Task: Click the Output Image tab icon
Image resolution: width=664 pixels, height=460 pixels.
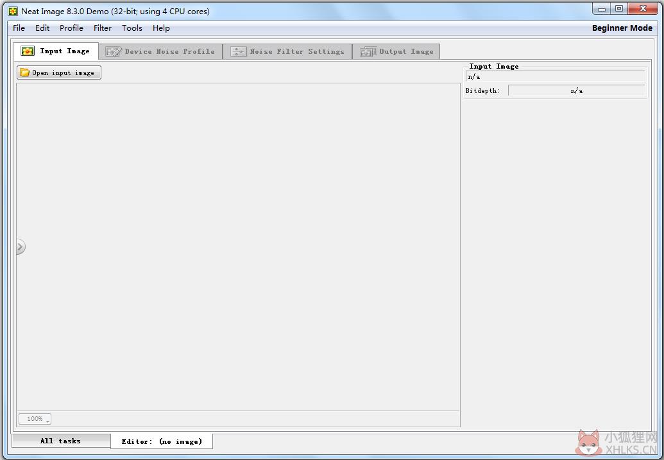Action: coord(368,52)
